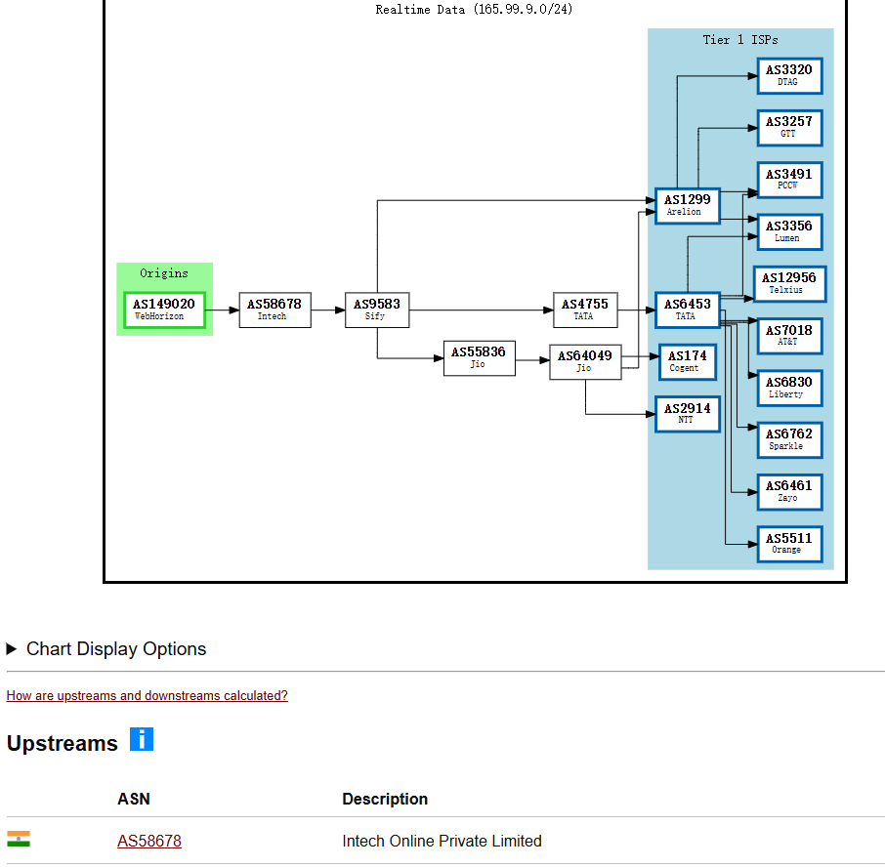Click the AS6453 TATA Tier 1 node
This screenshot has height=867, width=885.
(687, 310)
